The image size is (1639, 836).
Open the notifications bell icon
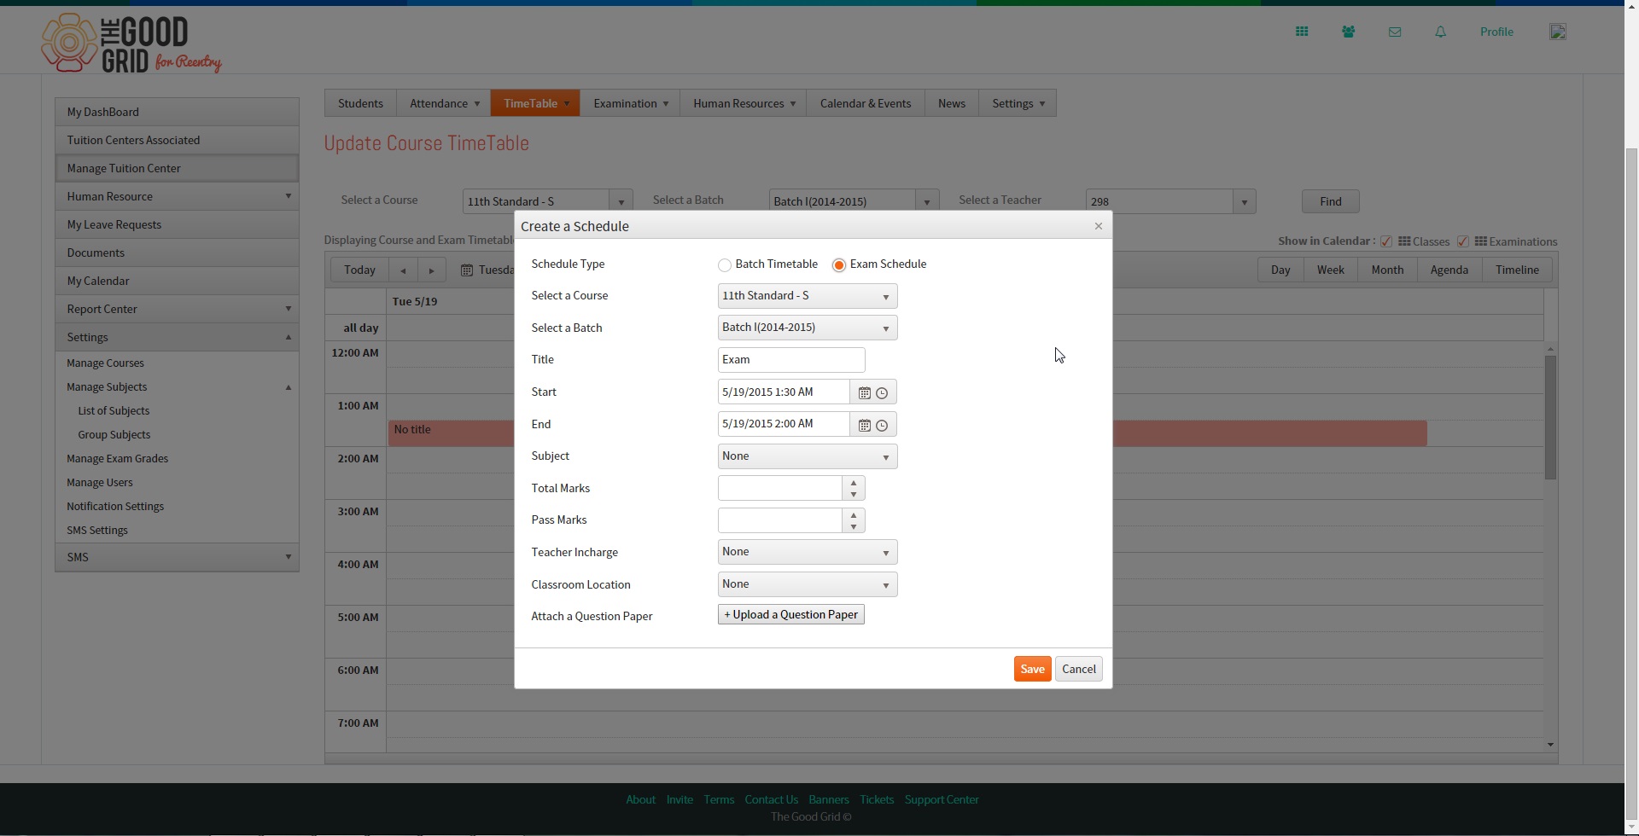click(x=1441, y=32)
